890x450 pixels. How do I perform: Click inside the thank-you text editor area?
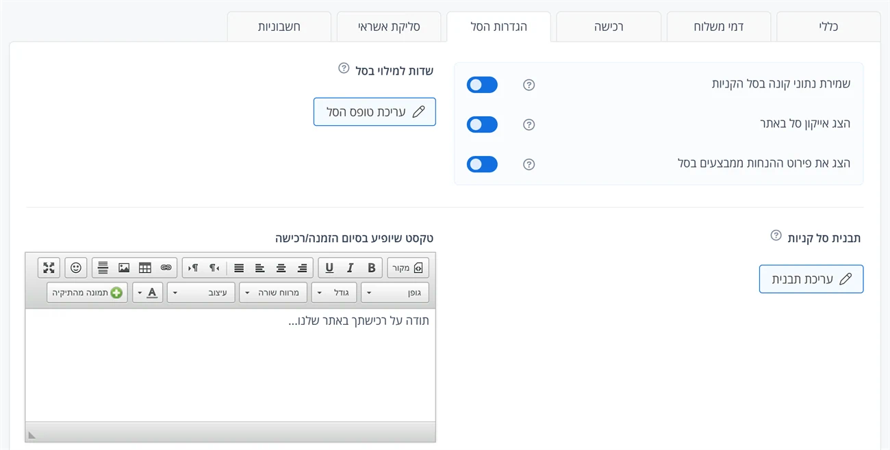[x=231, y=365]
